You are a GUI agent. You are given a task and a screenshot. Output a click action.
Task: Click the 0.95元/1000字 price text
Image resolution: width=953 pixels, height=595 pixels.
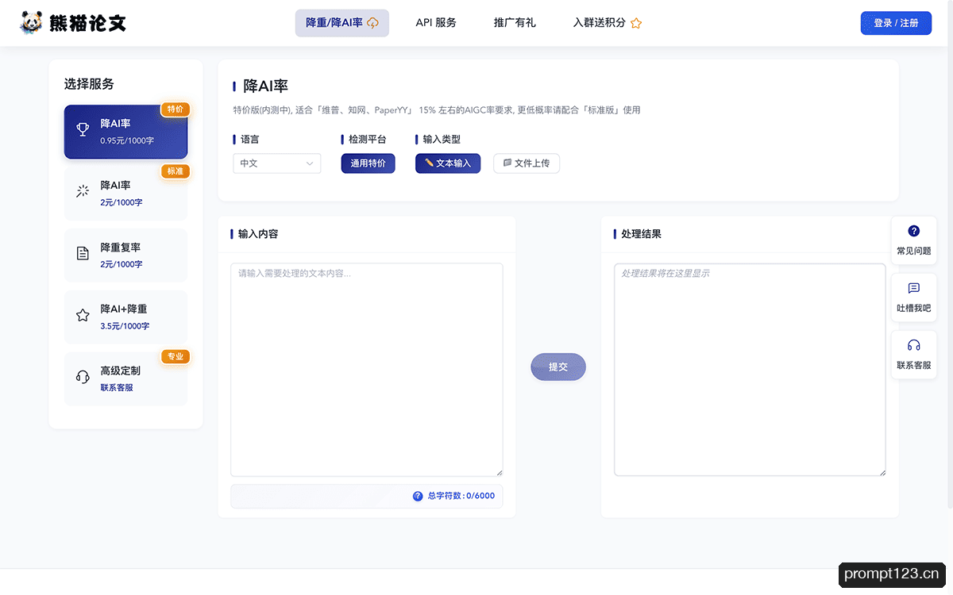coord(127,140)
